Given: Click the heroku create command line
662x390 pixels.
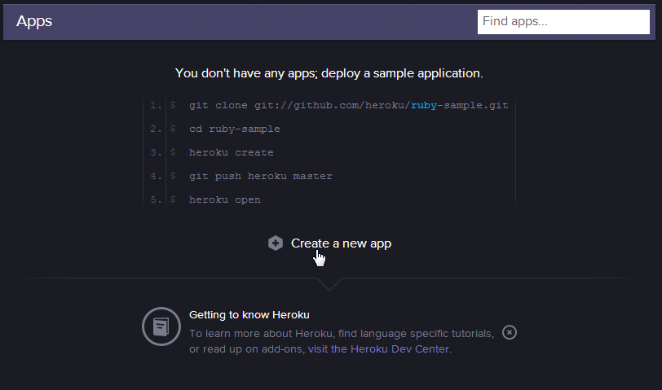Looking at the screenshot, I should (x=232, y=152).
